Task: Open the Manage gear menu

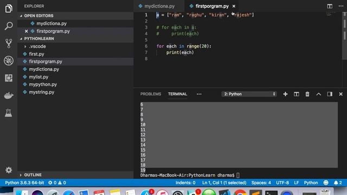Action: (9, 170)
